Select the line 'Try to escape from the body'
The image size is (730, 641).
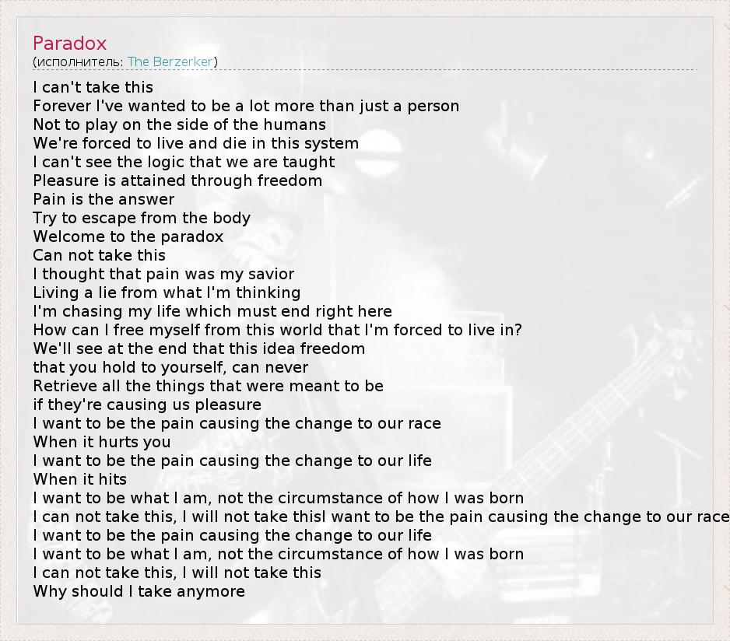[x=141, y=218]
